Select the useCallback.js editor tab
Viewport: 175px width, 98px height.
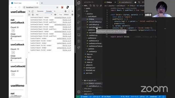tap(126, 2)
